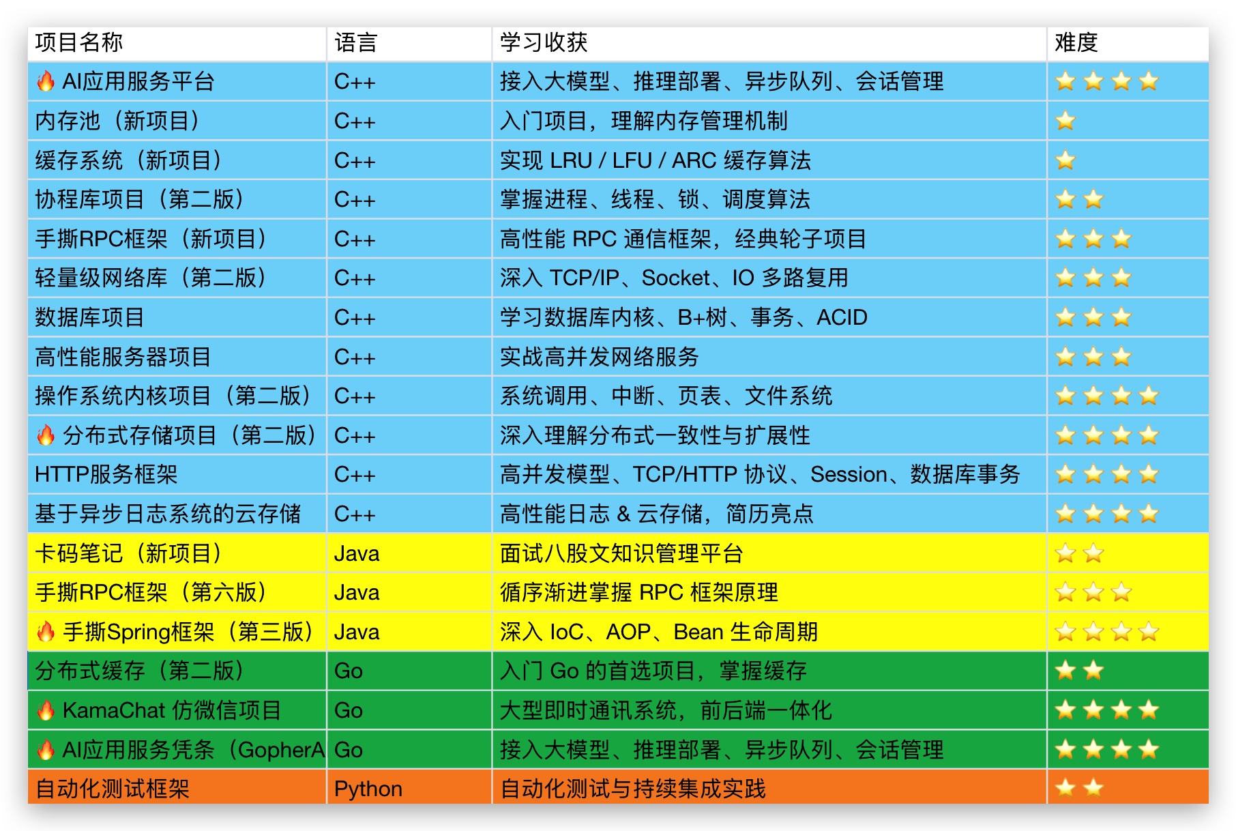Click the 学习收获 column header
Image resolution: width=1236 pixels, height=831 pixels.
tap(543, 42)
